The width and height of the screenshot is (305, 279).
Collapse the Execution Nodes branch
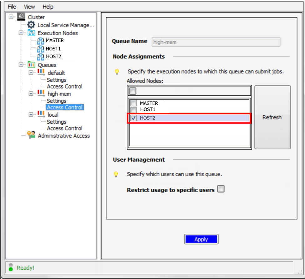[x=21, y=33]
